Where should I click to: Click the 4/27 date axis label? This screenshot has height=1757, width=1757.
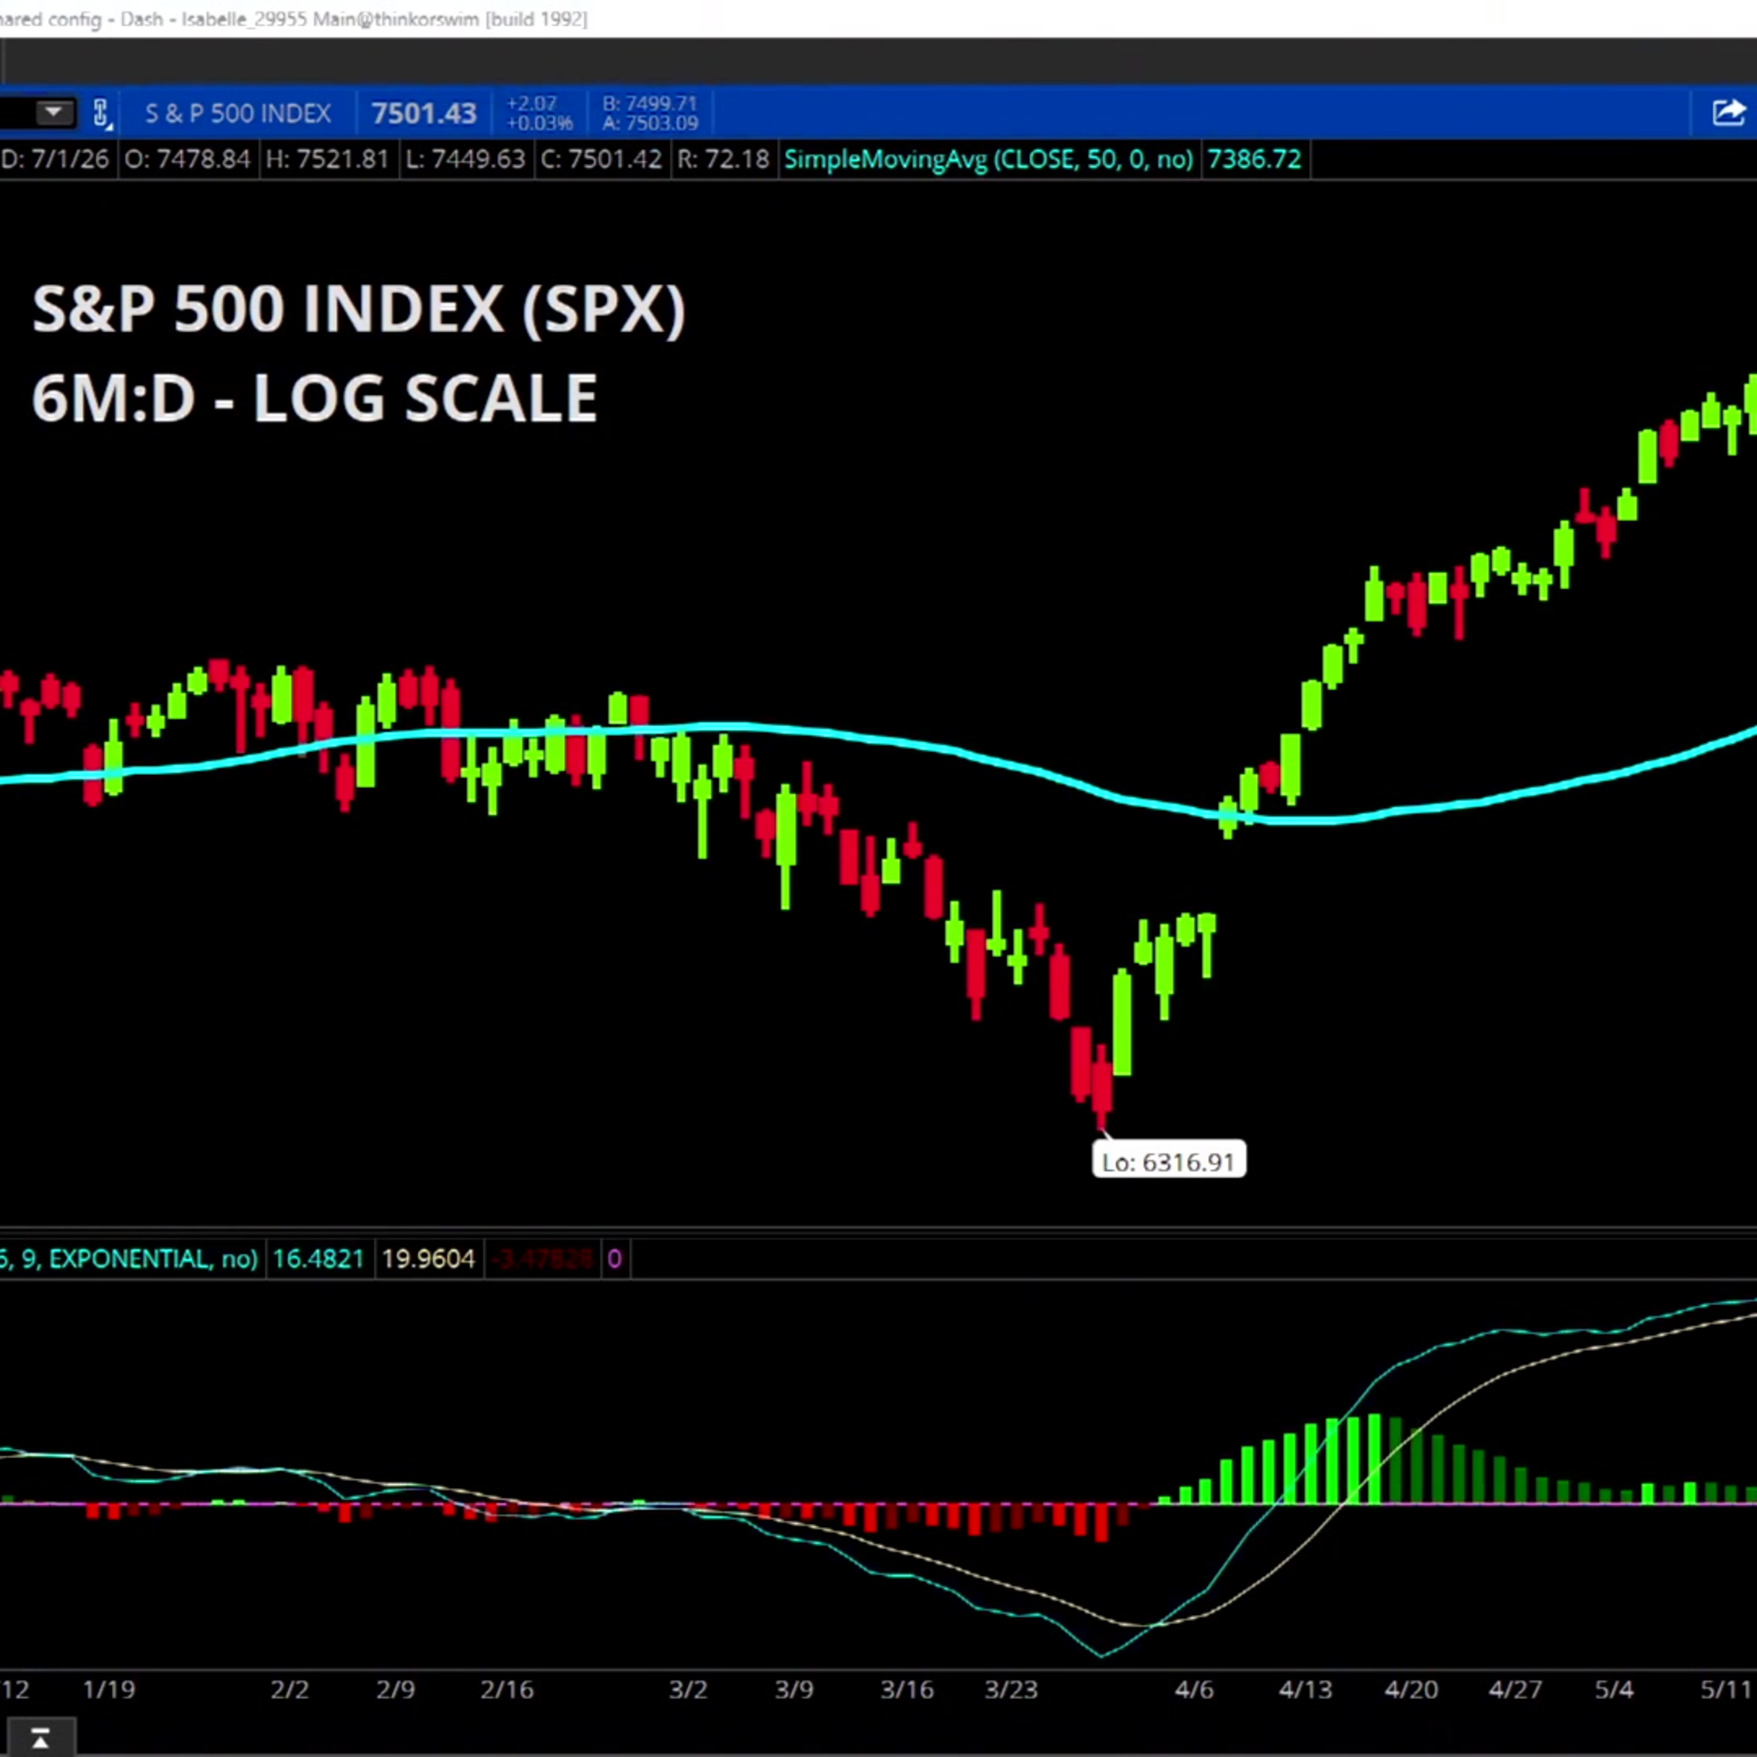pyautogui.click(x=1515, y=1690)
